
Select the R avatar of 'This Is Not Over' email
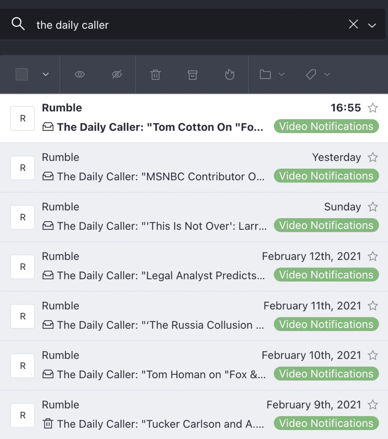tap(23, 217)
